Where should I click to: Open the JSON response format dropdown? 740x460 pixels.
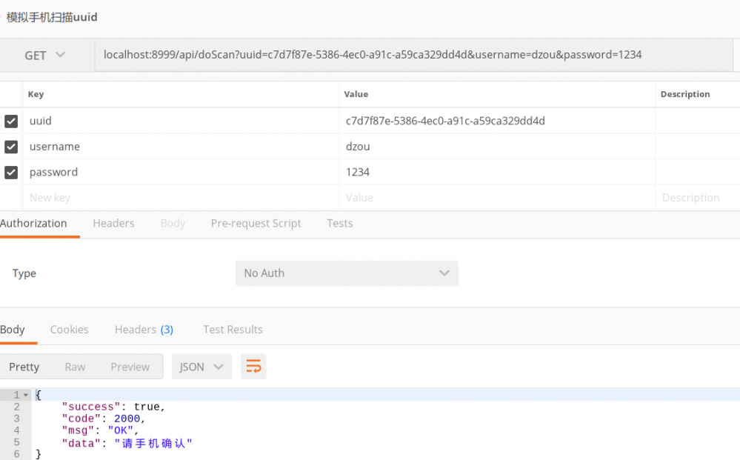tap(201, 366)
